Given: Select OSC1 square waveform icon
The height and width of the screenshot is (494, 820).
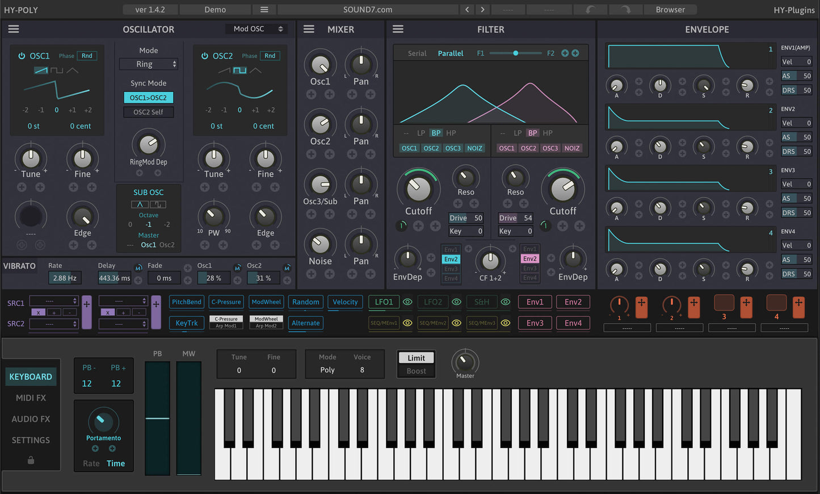Looking at the screenshot, I should coord(57,70).
